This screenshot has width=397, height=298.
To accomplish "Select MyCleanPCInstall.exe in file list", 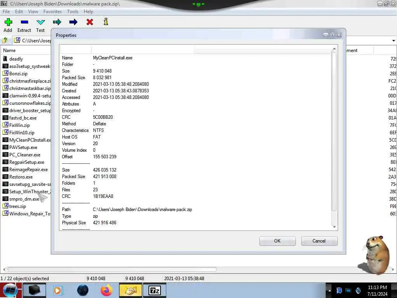I will (x=30, y=140).
